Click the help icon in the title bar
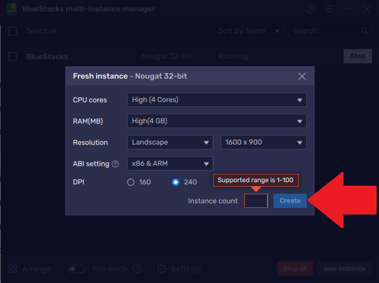 click(x=310, y=9)
